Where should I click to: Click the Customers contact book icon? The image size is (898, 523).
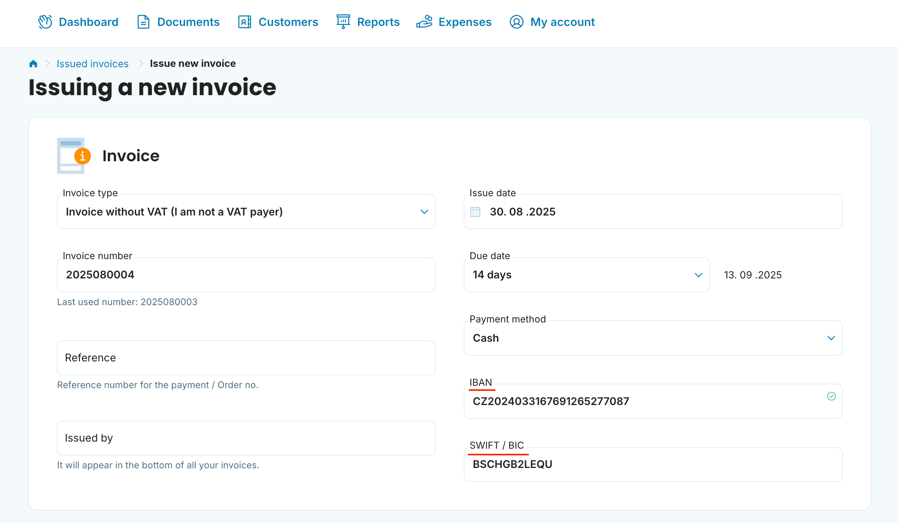click(244, 22)
